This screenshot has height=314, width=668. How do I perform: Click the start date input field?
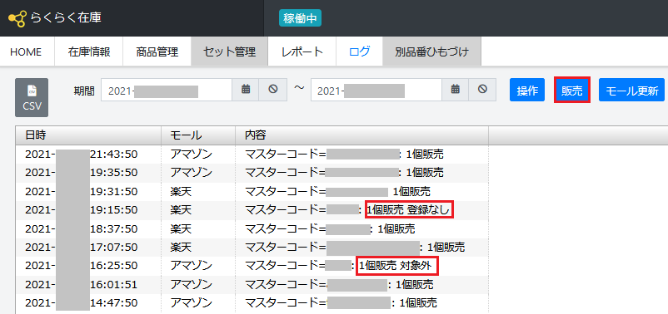pyautogui.click(x=167, y=90)
